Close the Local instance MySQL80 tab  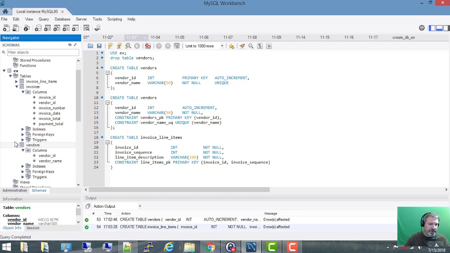click(x=62, y=12)
